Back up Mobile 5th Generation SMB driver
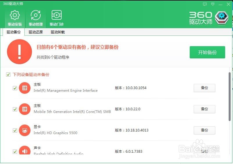Screen dimensions: 233x164 point(205,109)
